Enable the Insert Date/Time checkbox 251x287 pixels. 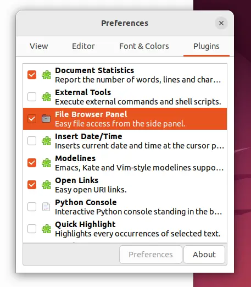point(32,141)
